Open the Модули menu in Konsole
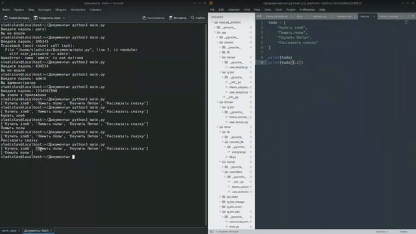Screen dimensions: 416x234 tap(60, 10)
